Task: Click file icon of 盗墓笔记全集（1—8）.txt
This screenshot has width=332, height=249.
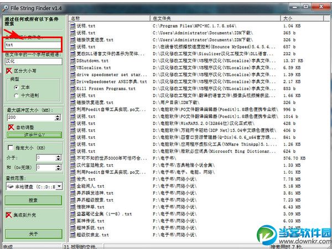Action: pos(72,214)
